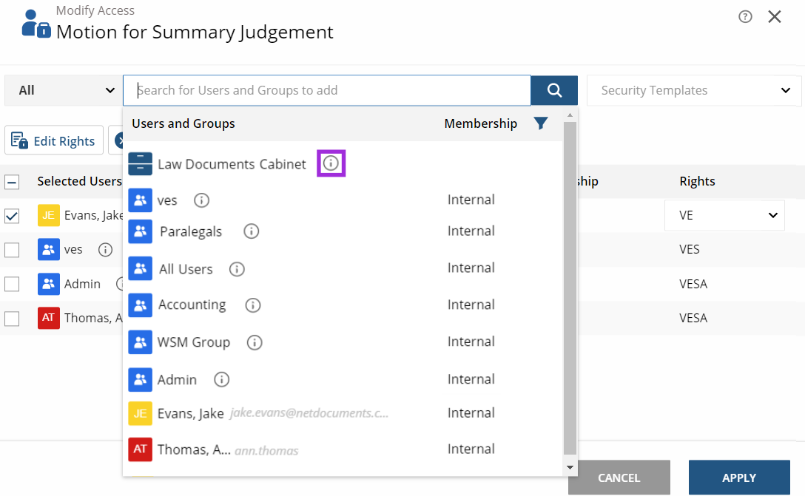805x496 pixels.
Task: Click the help question mark icon
Action: (745, 17)
